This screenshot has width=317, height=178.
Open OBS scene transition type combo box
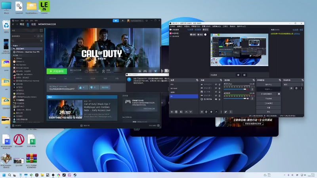293,85
